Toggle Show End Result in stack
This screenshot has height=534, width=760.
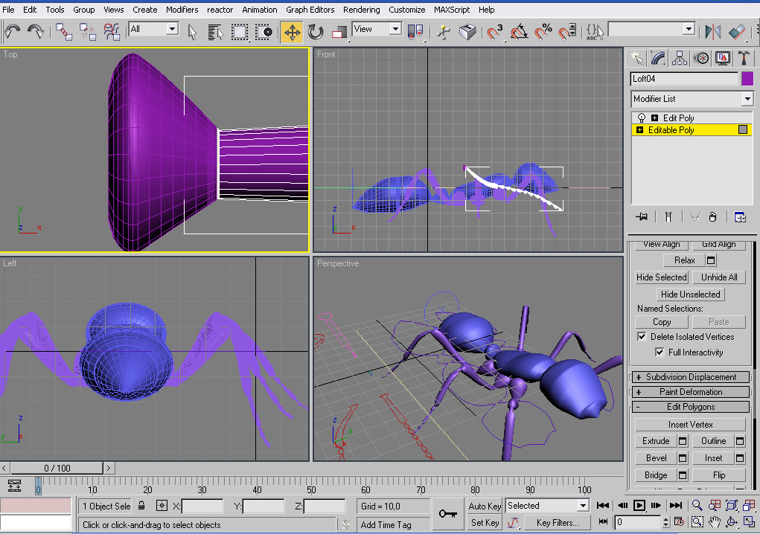pyautogui.click(x=668, y=217)
